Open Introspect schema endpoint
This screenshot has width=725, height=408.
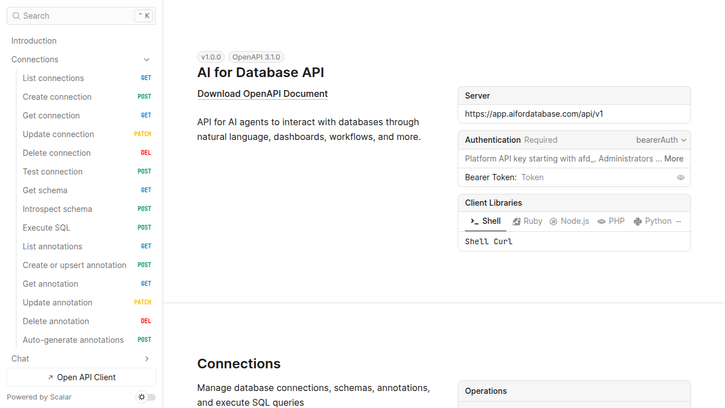coord(87,209)
